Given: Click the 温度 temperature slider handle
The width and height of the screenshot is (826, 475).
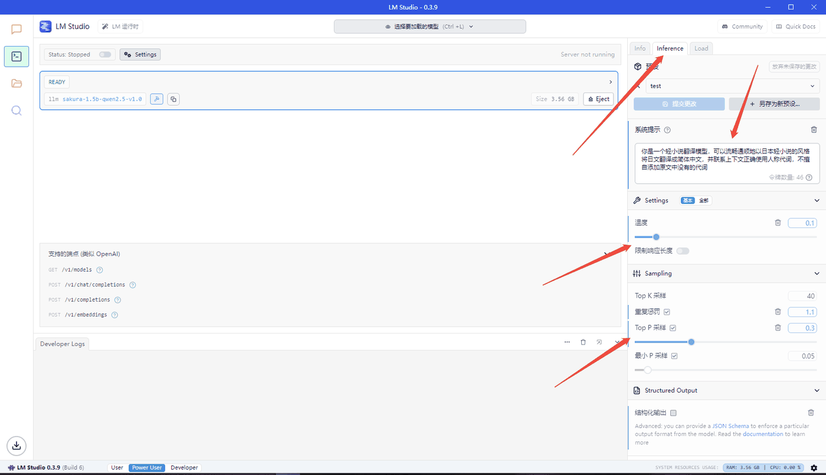Looking at the screenshot, I should click(656, 237).
